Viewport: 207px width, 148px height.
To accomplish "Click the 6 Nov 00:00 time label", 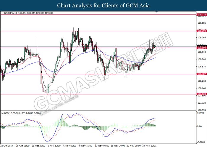I will click(x=70, y=146).
